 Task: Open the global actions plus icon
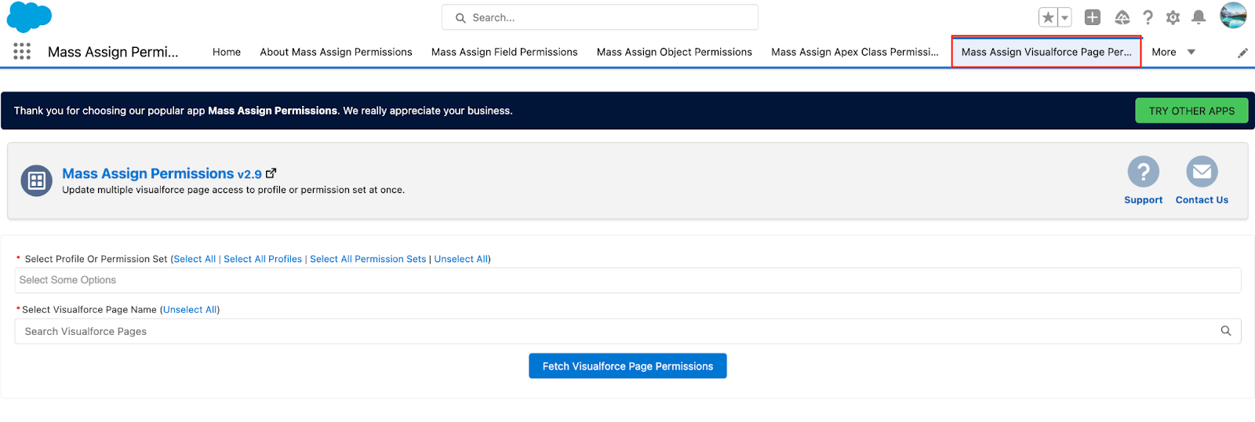tap(1093, 17)
